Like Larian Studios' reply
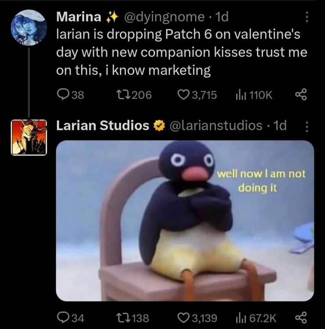 tap(183, 317)
